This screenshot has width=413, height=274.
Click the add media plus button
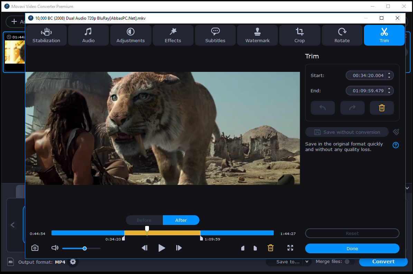(14, 21)
